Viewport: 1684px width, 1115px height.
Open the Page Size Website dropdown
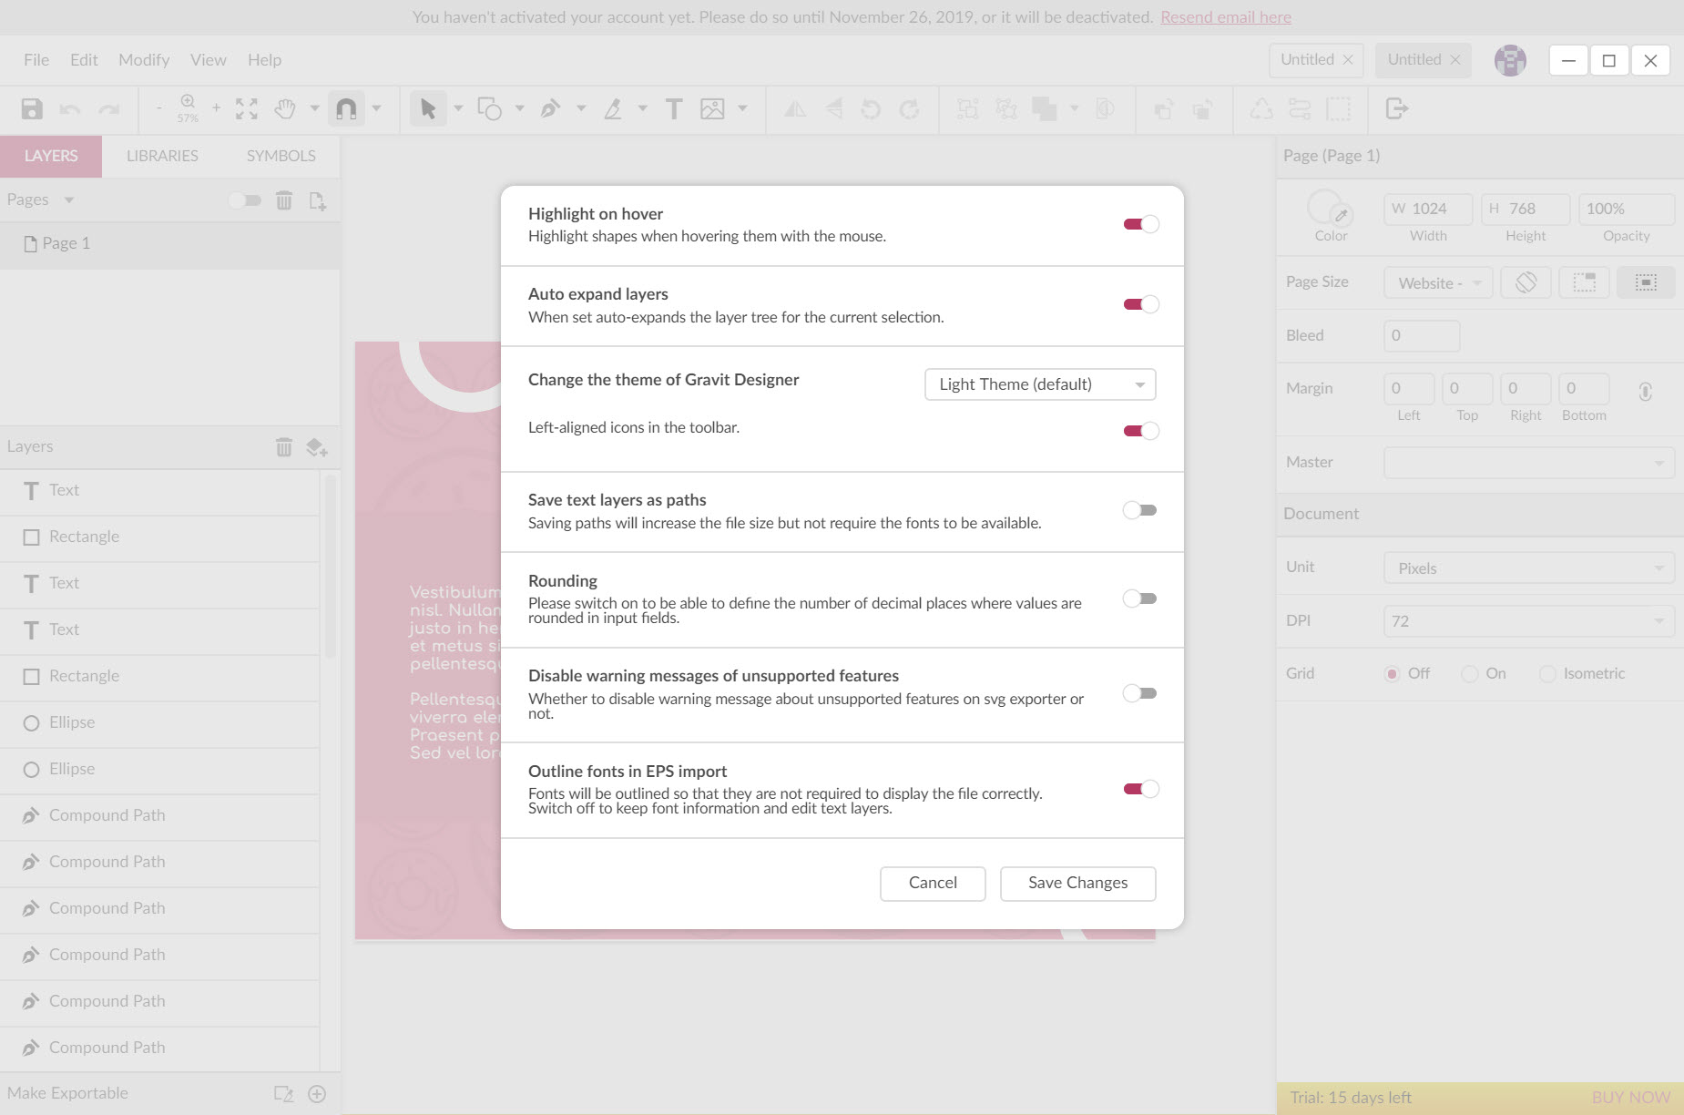click(1438, 283)
